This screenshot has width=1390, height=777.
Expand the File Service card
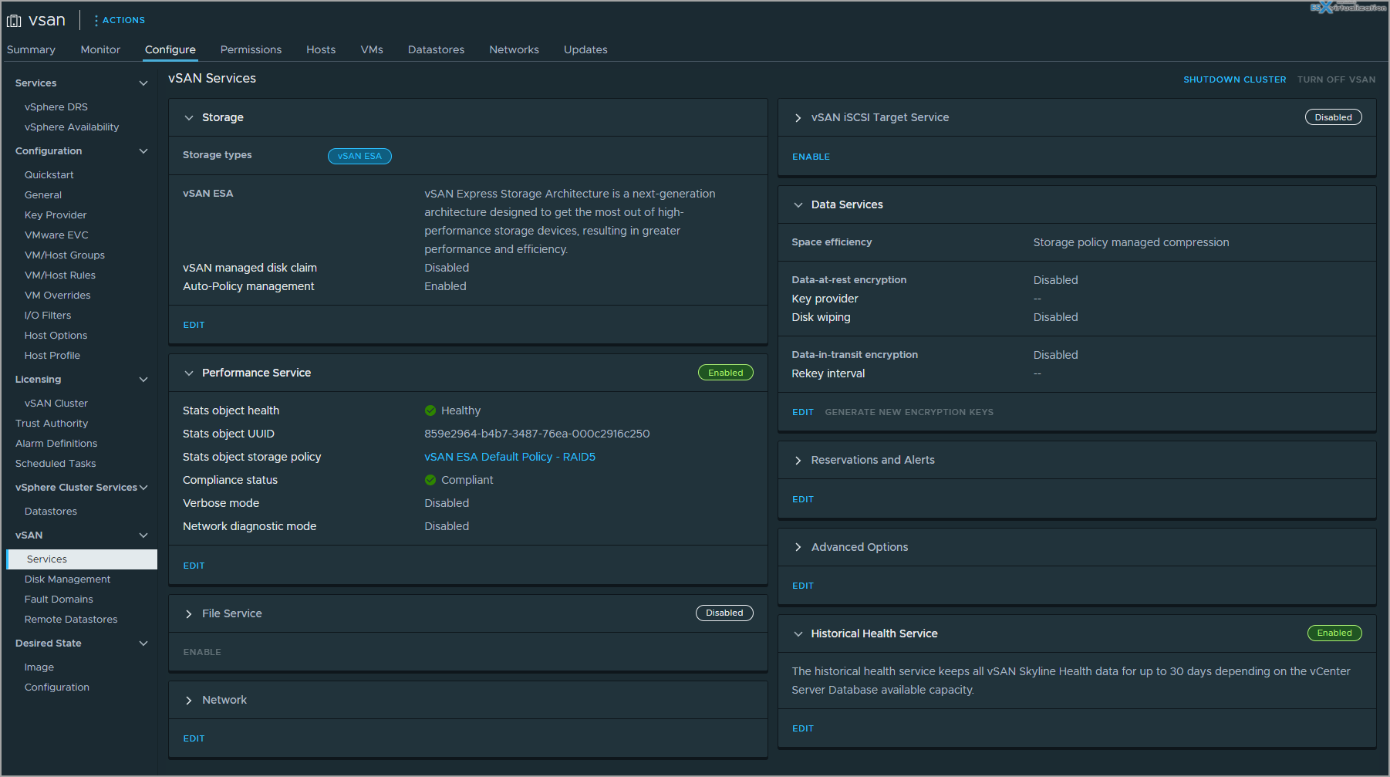[x=189, y=614]
